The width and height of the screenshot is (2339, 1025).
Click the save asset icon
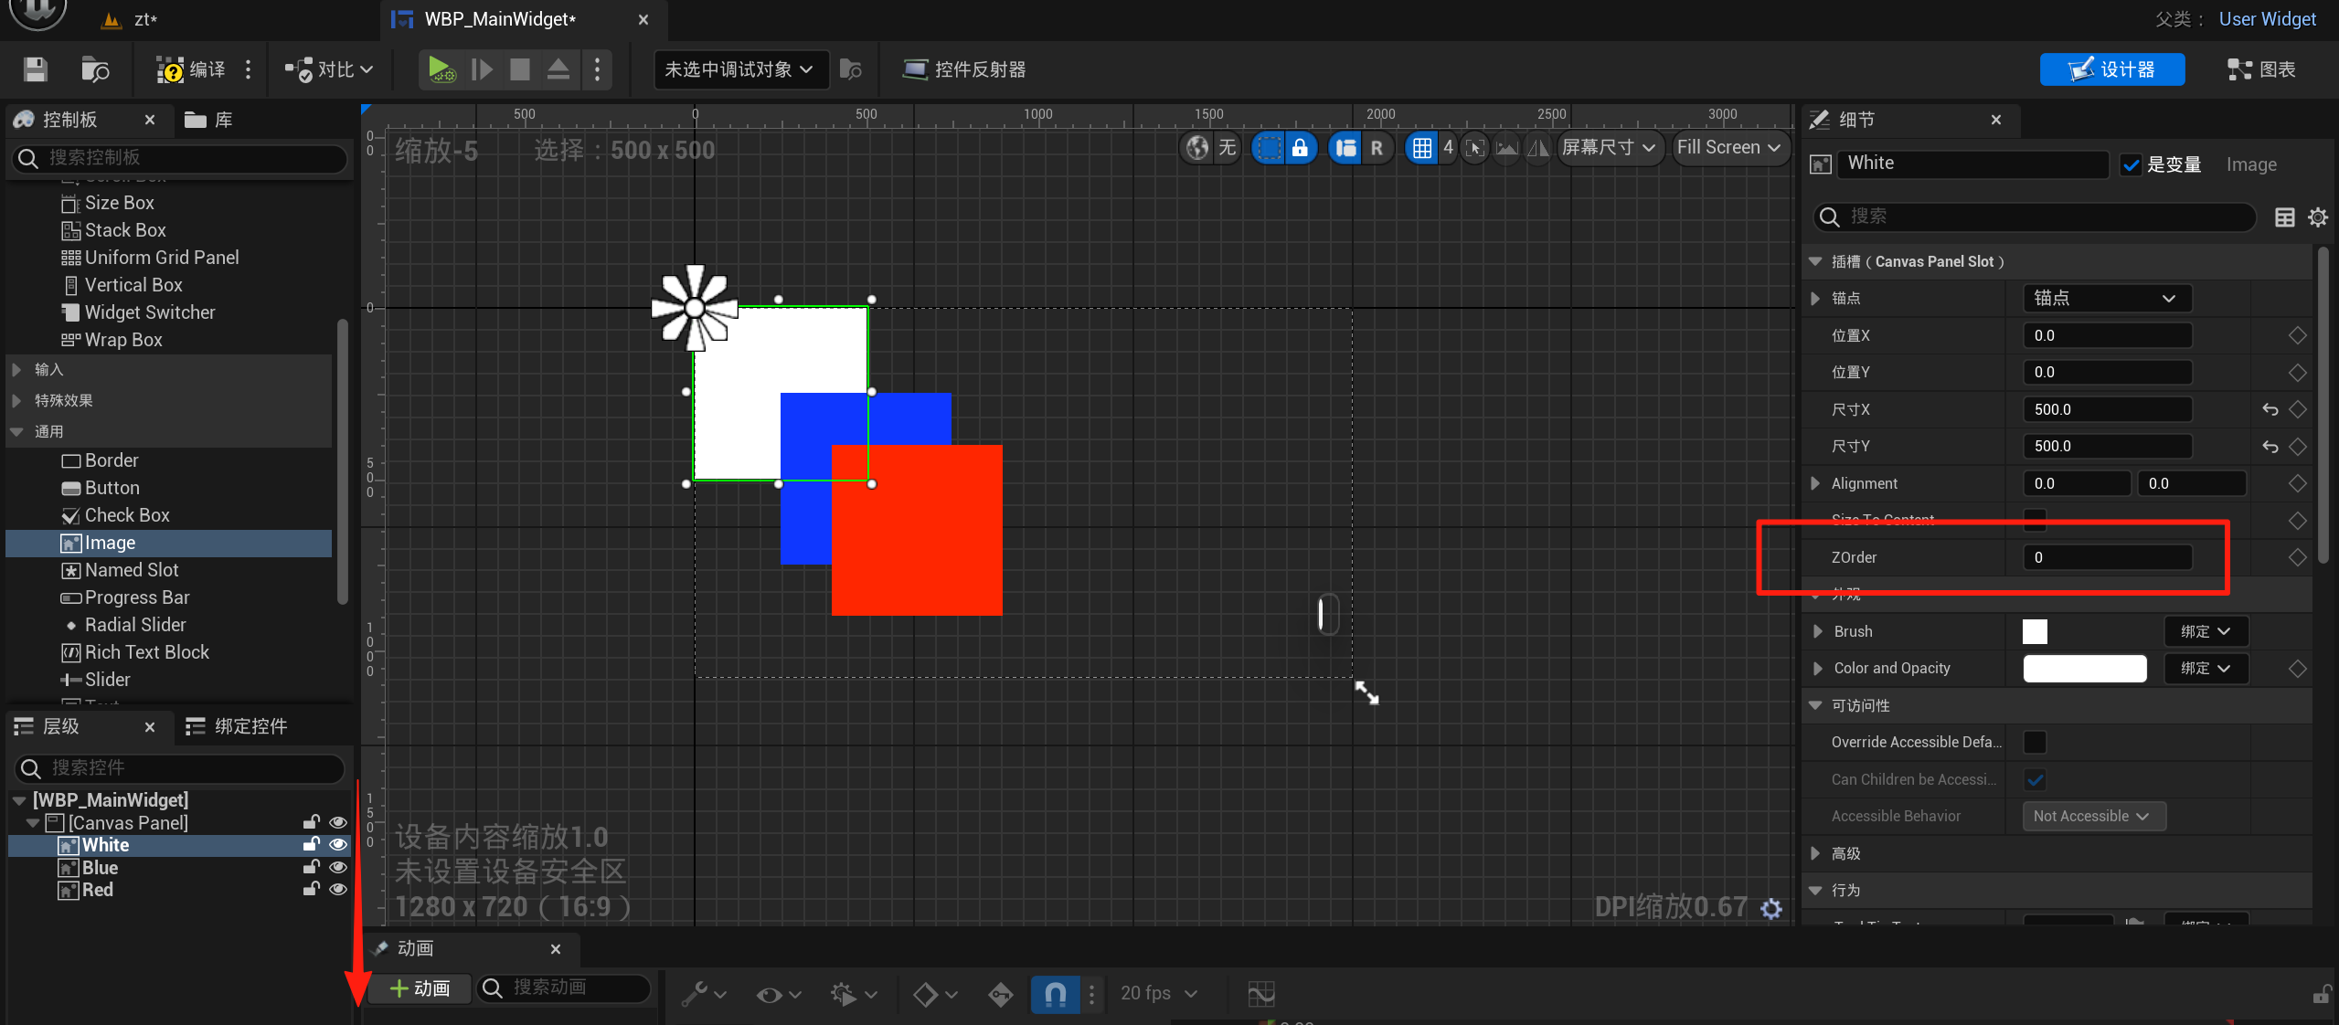click(x=35, y=69)
